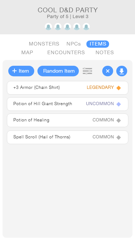The width and height of the screenshot is (135, 241).
Task: Click the clear items X button
Action: coord(108,71)
